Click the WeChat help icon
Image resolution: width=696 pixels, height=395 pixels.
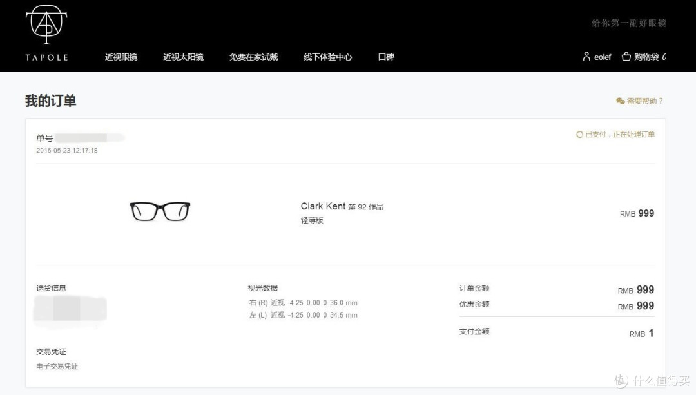coord(620,101)
